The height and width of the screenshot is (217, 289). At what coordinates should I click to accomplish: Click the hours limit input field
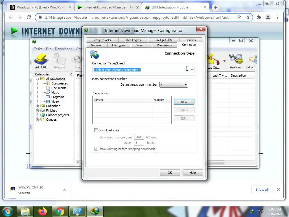pyautogui.click(x=139, y=143)
